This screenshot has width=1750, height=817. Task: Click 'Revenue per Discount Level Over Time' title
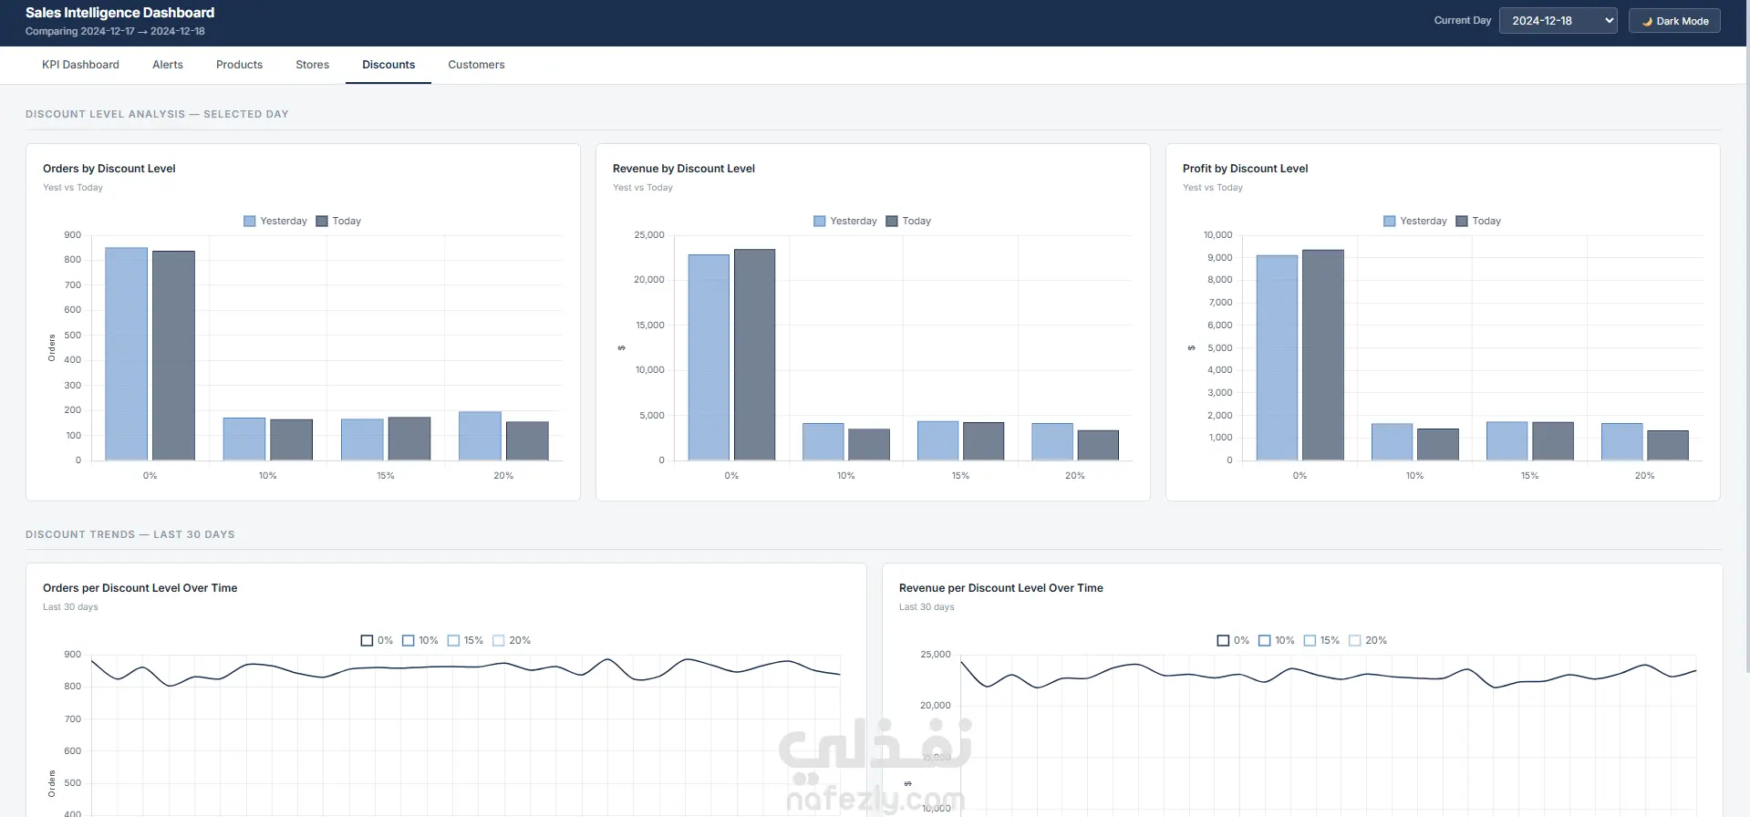click(x=1001, y=588)
